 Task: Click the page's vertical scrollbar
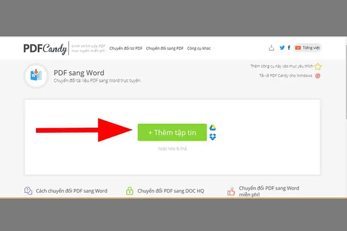click(346, 82)
